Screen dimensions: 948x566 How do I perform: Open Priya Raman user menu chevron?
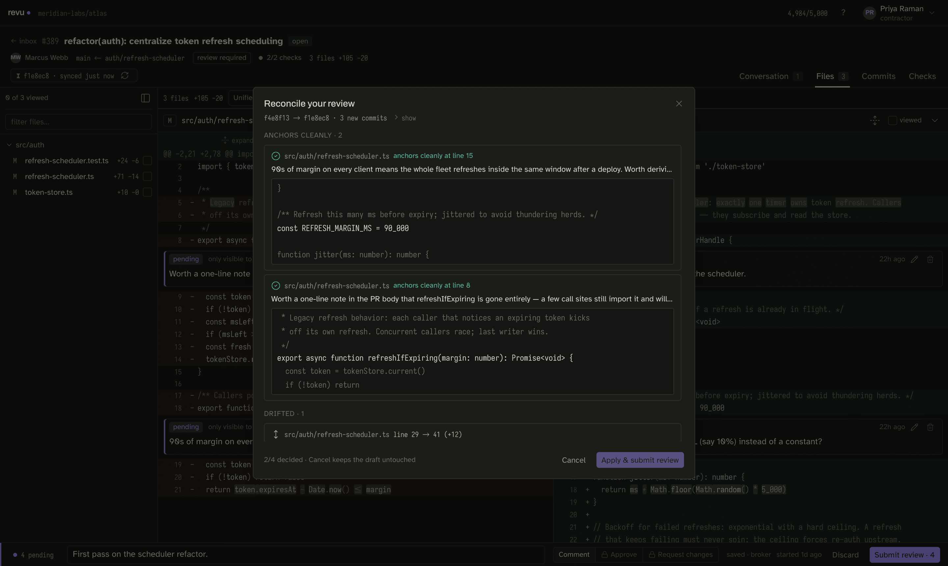tap(932, 13)
